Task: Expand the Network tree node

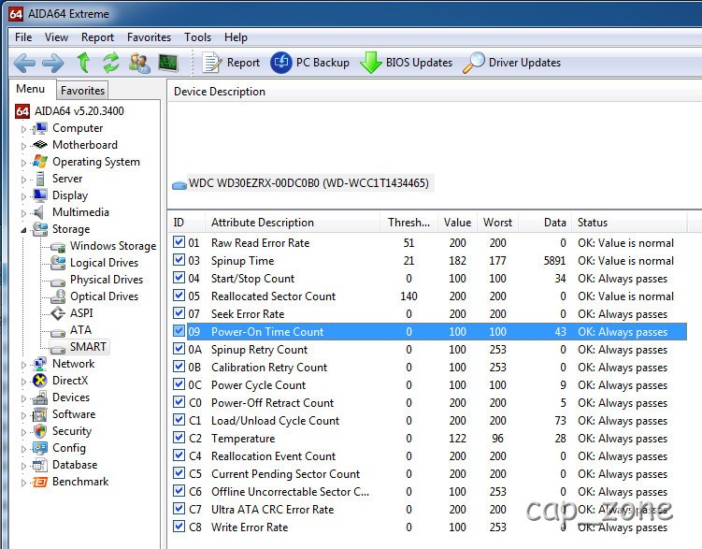Action: [23, 365]
